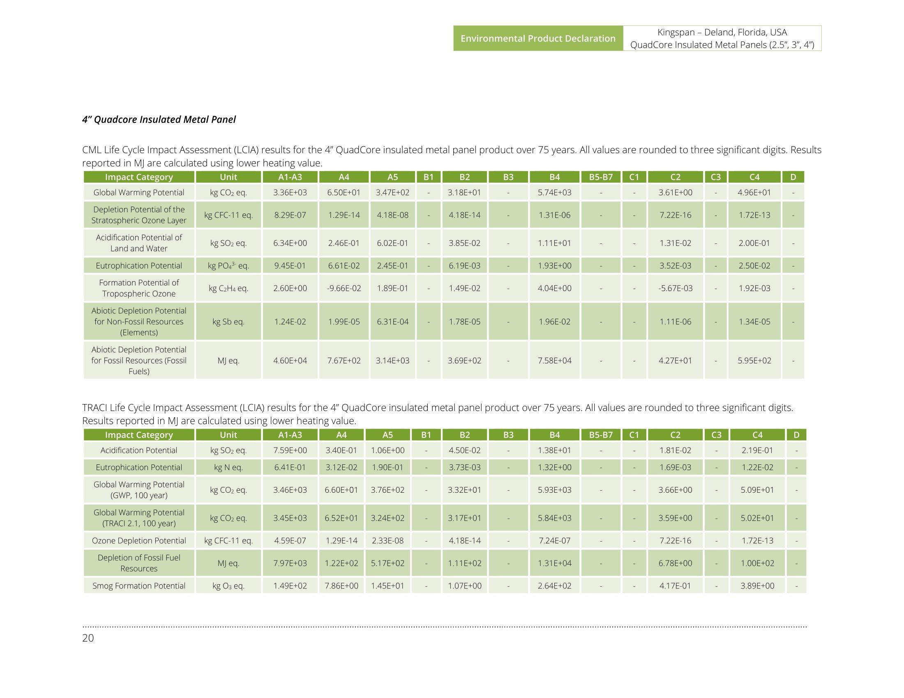This screenshot has width=904, height=698.
Task: Click value 4.17E-01 in TRACI C2 column
Action: click(x=676, y=585)
